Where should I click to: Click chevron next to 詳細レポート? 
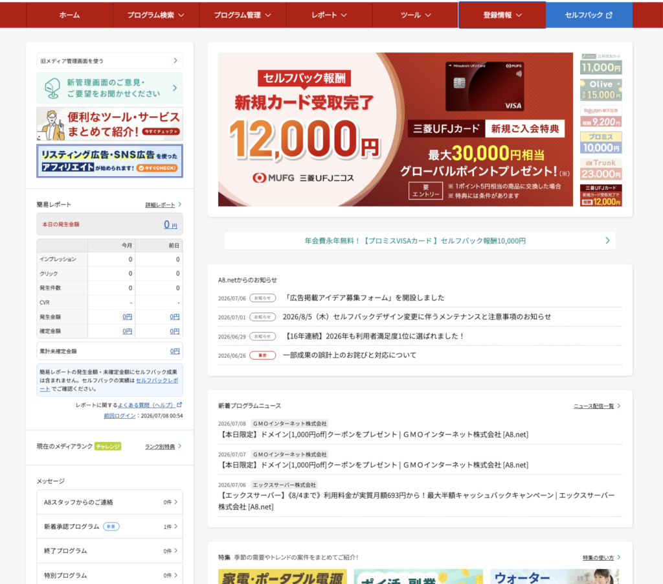click(x=180, y=204)
